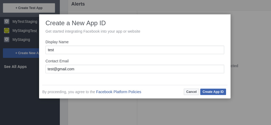Click the Get started integrating Facebook subtitle
271x125 pixels.
(x=93, y=31)
